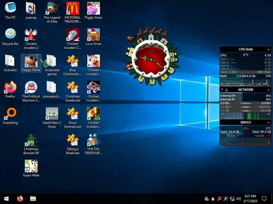Open the network status tray icon
273x204 pixels.
[232, 199]
